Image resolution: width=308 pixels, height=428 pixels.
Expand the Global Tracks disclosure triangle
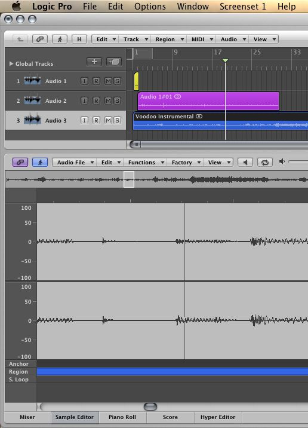[x=11, y=63]
